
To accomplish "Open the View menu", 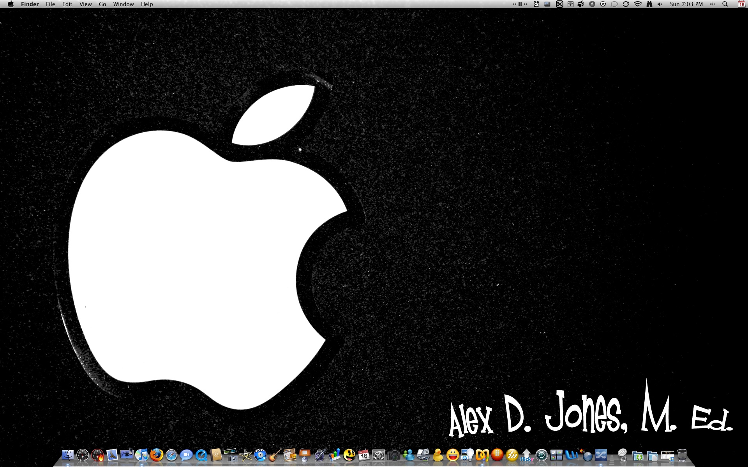I will tap(85, 4).
